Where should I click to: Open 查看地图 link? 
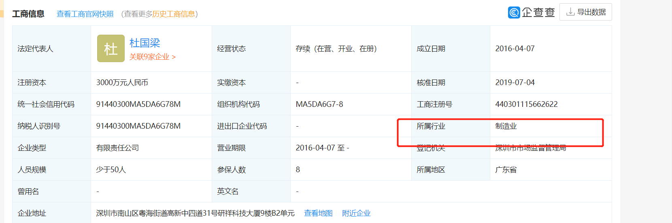coord(318,213)
